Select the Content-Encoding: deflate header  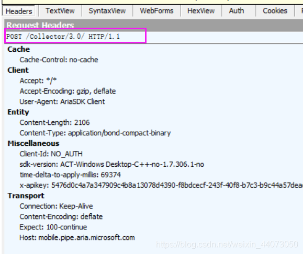(61, 216)
